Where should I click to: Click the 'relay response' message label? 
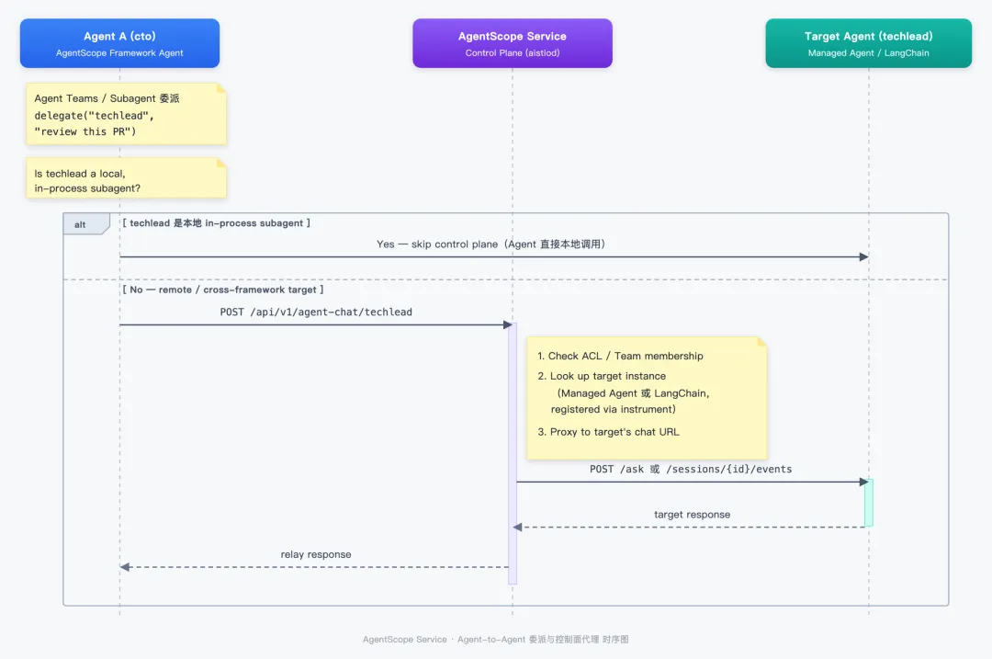coord(316,554)
